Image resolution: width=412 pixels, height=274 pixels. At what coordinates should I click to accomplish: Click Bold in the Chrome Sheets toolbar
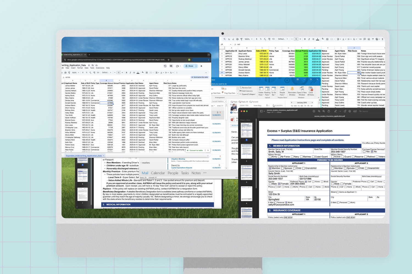[x=126, y=73]
